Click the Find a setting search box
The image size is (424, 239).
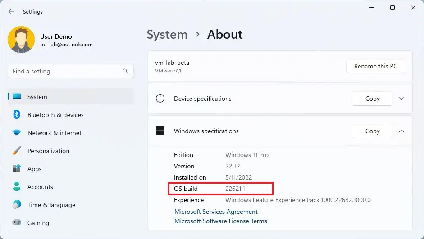tap(71, 71)
